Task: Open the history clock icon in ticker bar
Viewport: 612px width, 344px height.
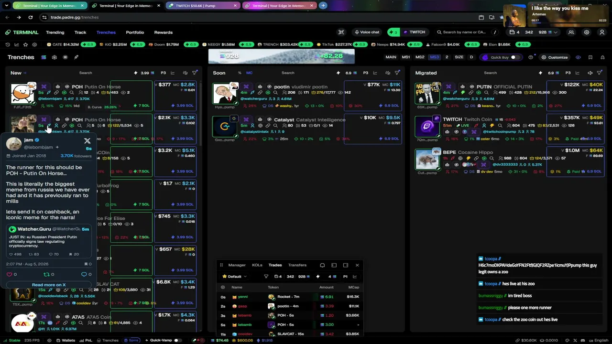Action: [x=8, y=44]
